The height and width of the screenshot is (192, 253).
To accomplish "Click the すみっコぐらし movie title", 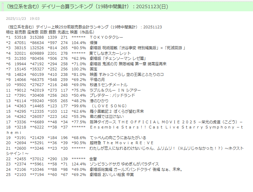I will click(x=127, y=74).
